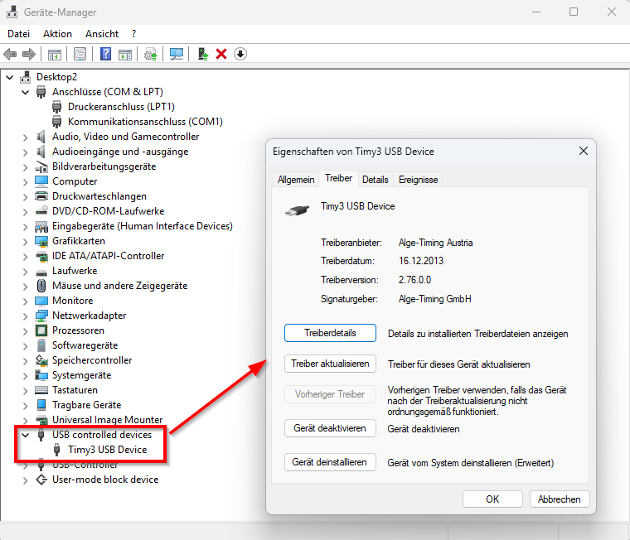Expand Audio, Video und Gamecontroller

[x=26, y=137]
